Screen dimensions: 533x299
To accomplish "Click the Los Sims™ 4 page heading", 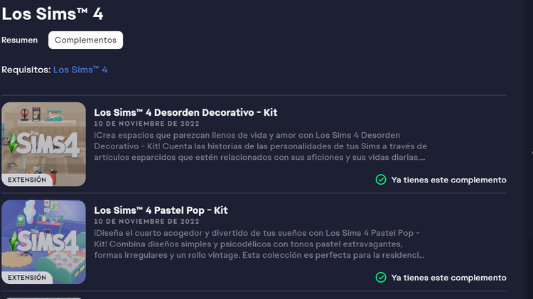I will tap(53, 14).
